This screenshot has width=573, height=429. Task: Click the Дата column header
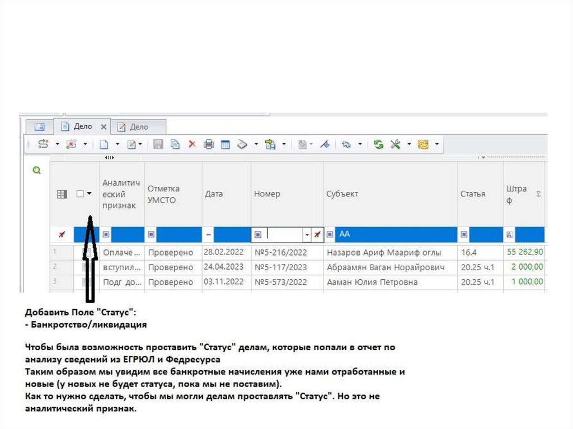[214, 194]
